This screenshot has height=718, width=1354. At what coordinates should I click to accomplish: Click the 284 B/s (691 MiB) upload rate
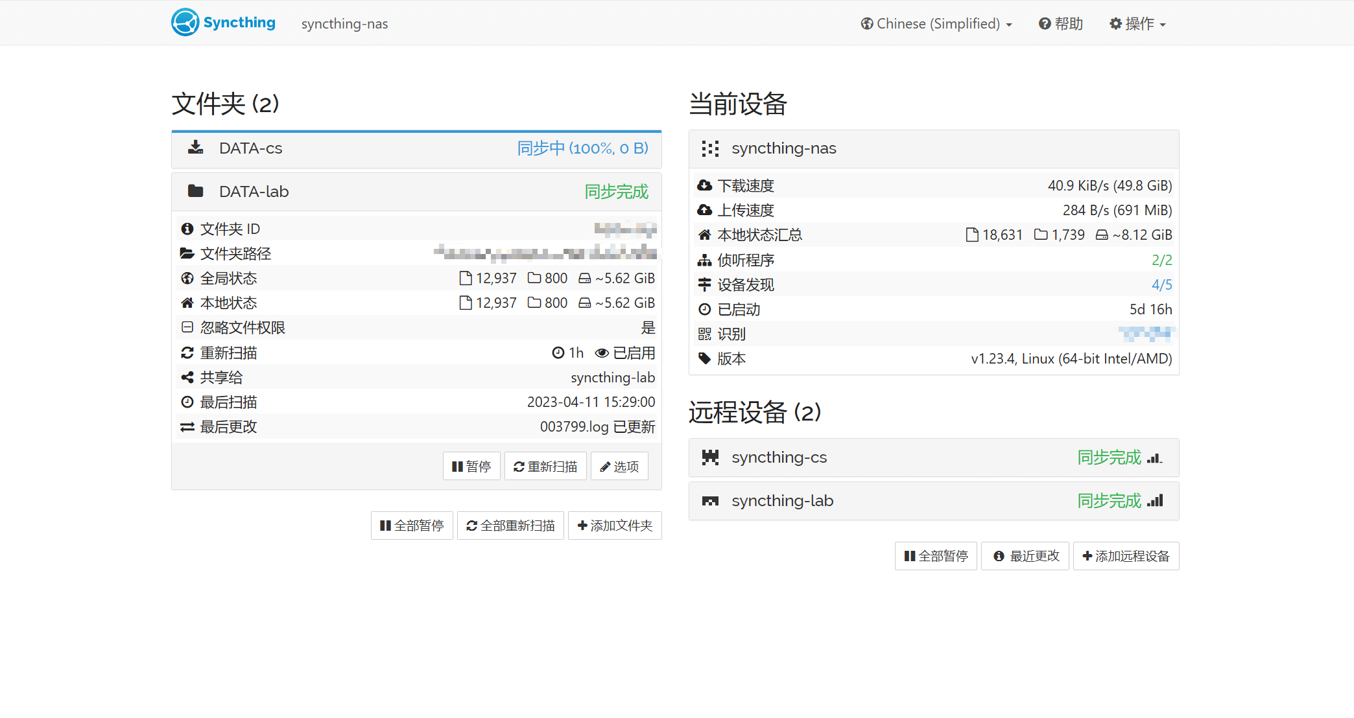(x=1117, y=211)
